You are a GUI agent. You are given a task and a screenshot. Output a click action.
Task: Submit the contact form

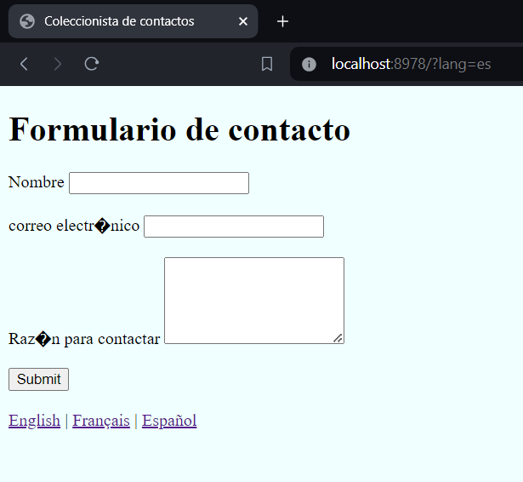(38, 380)
